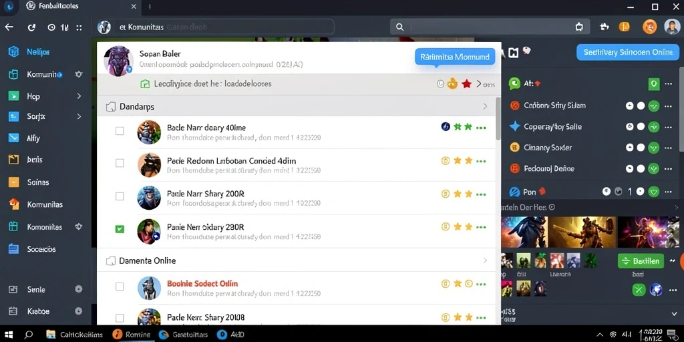Viewport: 684px width, 342px height.
Task: Click the red star icon in Leodiyince bar
Action: [x=467, y=83]
